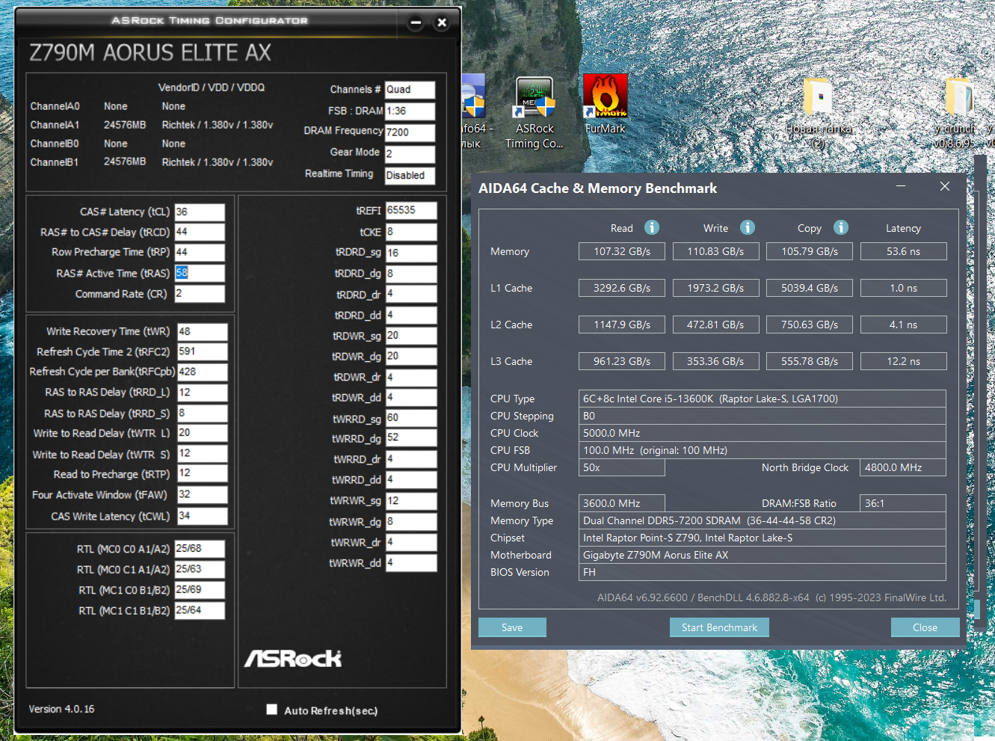
Task: Click the tREFI field showing 65535
Action: (411, 211)
